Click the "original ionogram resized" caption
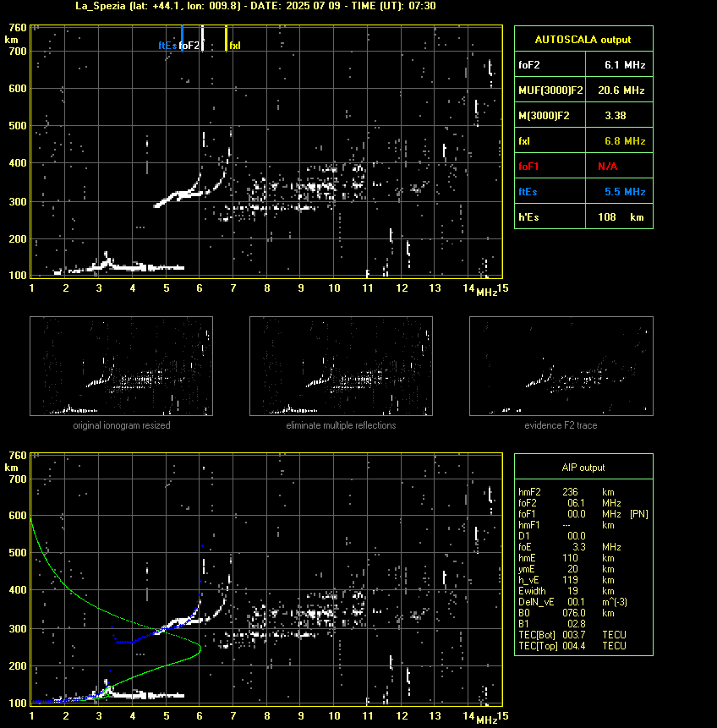Screen dimensions: 717x728 click(122, 425)
